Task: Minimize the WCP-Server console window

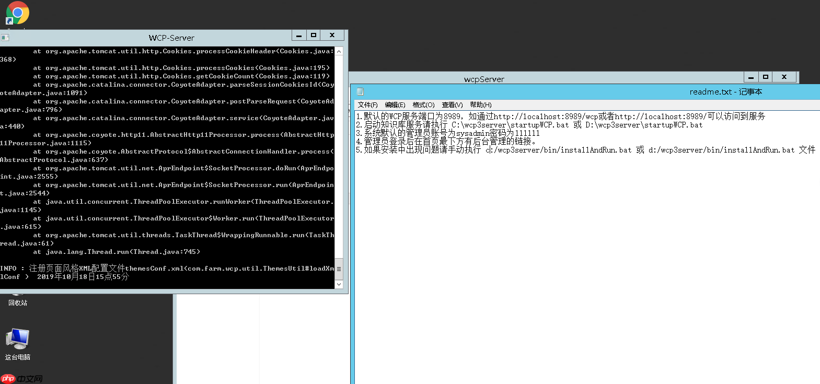Action: [299, 36]
